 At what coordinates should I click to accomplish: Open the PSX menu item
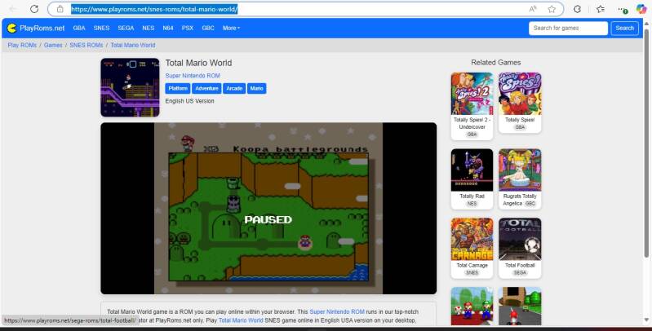click(188, 28)
